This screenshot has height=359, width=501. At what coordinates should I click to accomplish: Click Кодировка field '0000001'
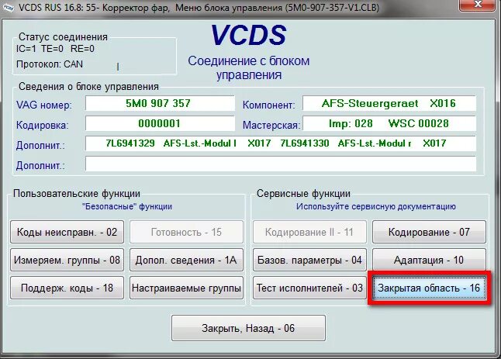click(x=160, y=123)
